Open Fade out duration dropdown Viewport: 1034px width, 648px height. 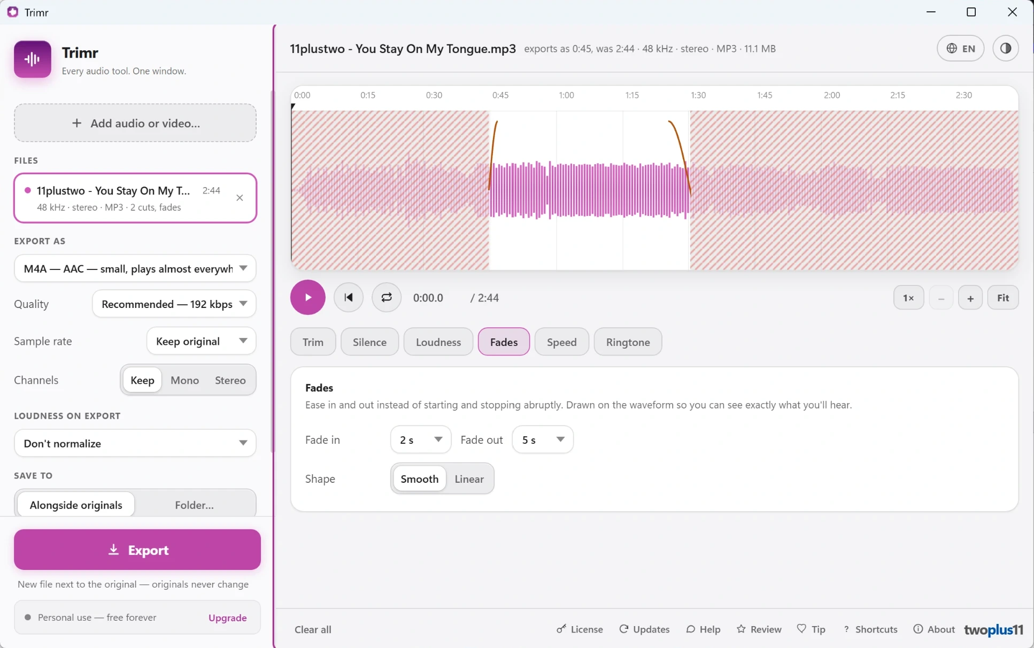[x=543, y=439]
